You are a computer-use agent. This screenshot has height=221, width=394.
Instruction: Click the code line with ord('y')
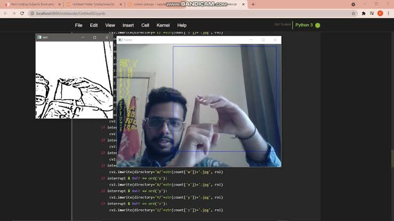click(134, 191)
